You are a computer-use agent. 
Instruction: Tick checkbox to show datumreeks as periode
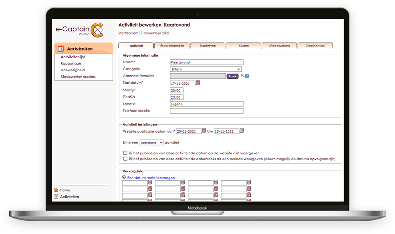point(125,159)
